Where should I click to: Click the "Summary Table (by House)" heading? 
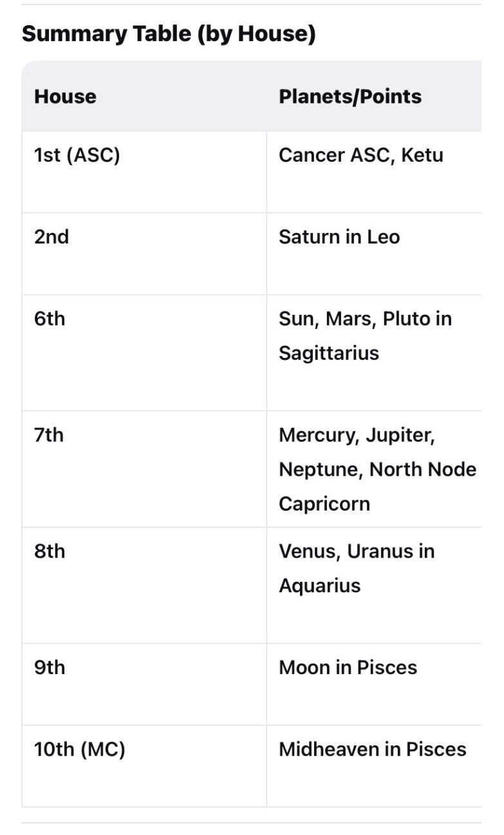click(169, 34)
